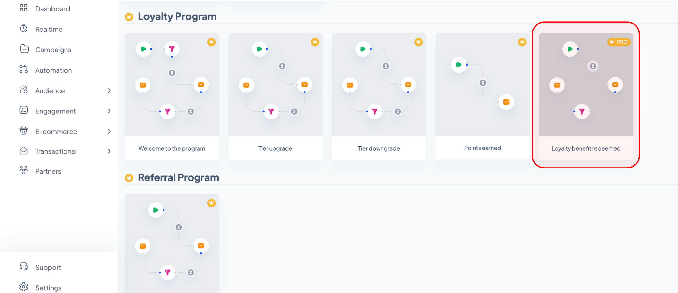Screen dimensions: 678x293
Task: Select the Campaigns folder icon
Action: pos(24,49)
